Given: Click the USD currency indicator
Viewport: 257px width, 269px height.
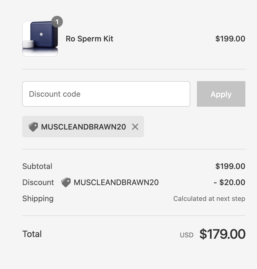Looking at the screenshot, I should pos(186,235).
